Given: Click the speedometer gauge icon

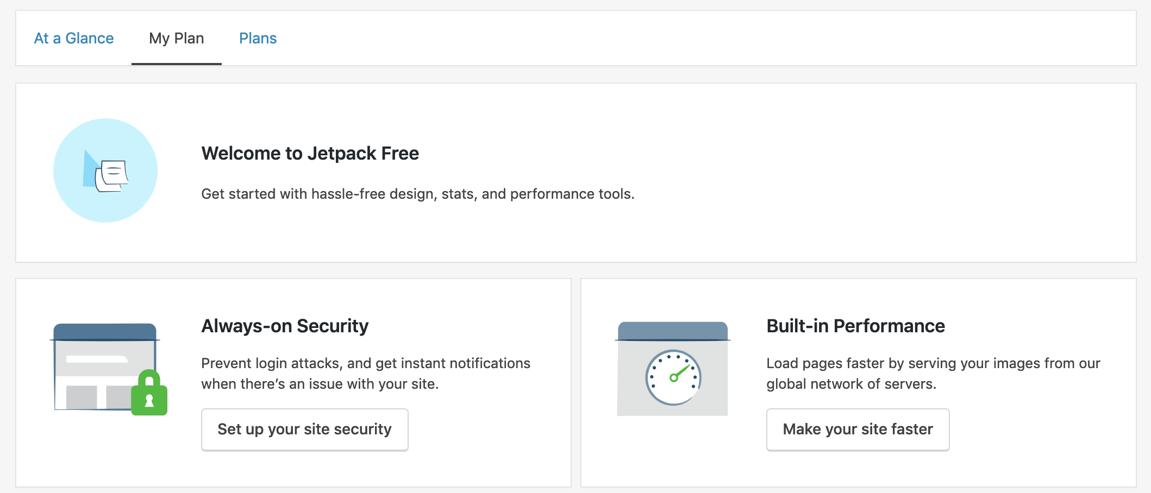Looking at the screenshot, I should 673,378.
